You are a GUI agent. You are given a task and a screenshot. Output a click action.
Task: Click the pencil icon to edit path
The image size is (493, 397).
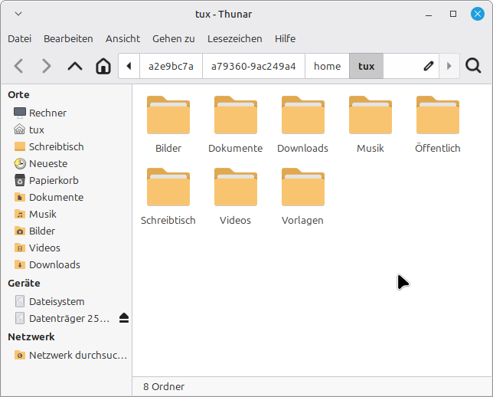(x=429, y=66)
